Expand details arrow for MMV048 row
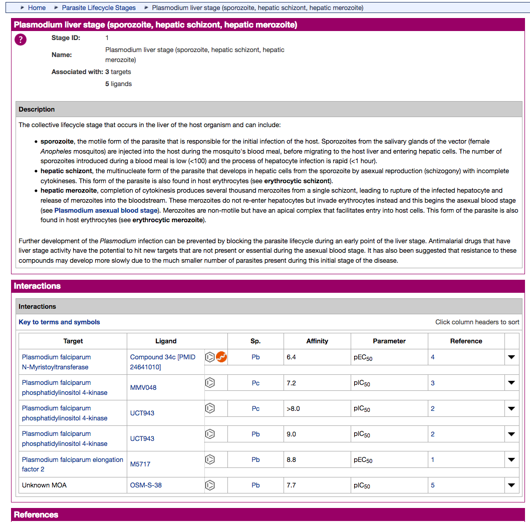This screenshot has width=530, height=522. click(511, 383)
